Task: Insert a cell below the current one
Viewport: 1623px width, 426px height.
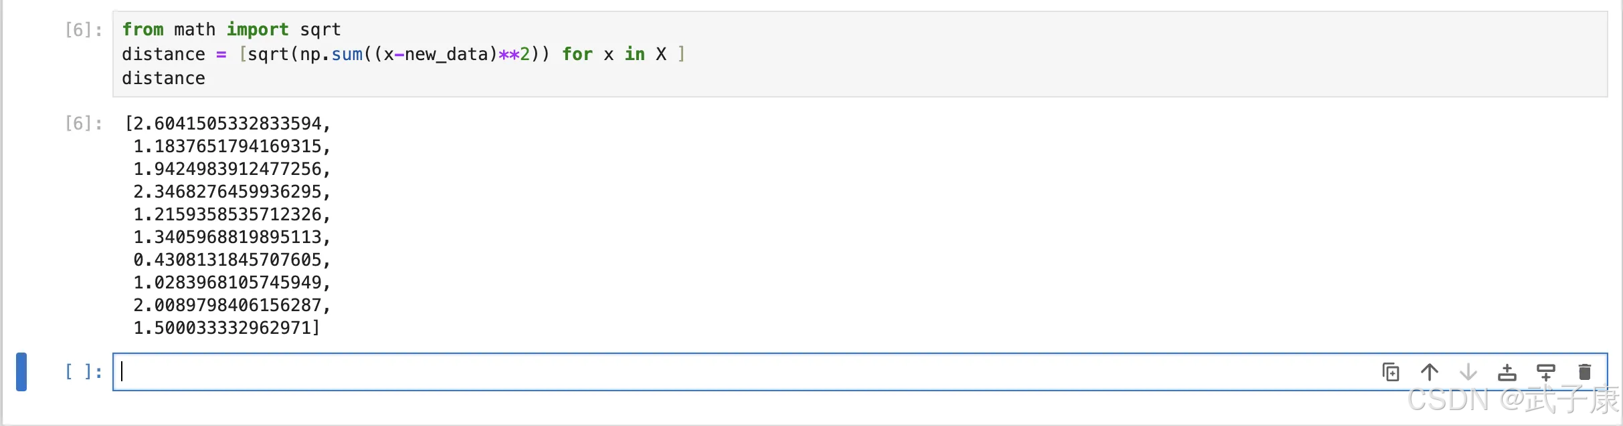Action: [x=1546, y=372]
